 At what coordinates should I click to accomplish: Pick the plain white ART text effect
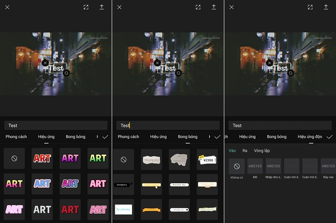[42, 209]
